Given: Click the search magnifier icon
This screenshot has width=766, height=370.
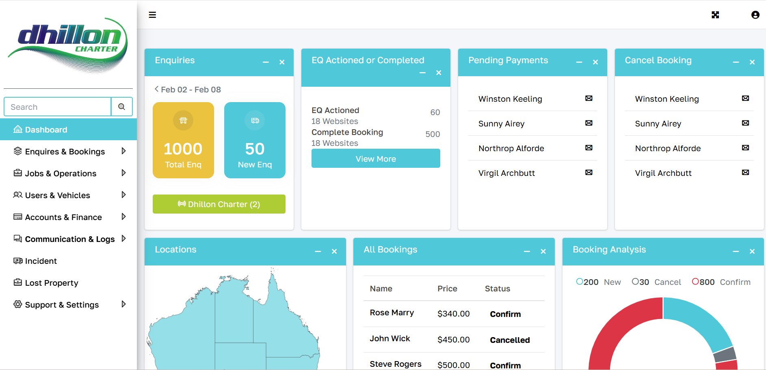Looking at the screenshot, I should [121, 107].
